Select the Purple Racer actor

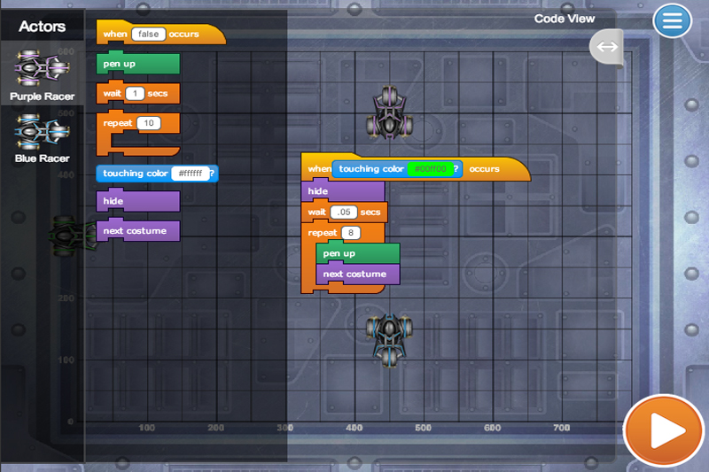click(42, 75)
